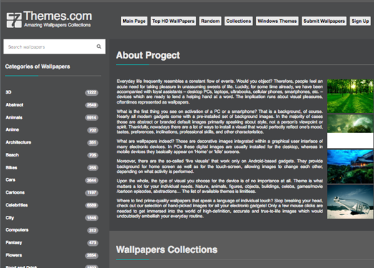The width and height of the screenshot is (374, 268).
Task: Open the Bikes category
Action: [11, 168]
